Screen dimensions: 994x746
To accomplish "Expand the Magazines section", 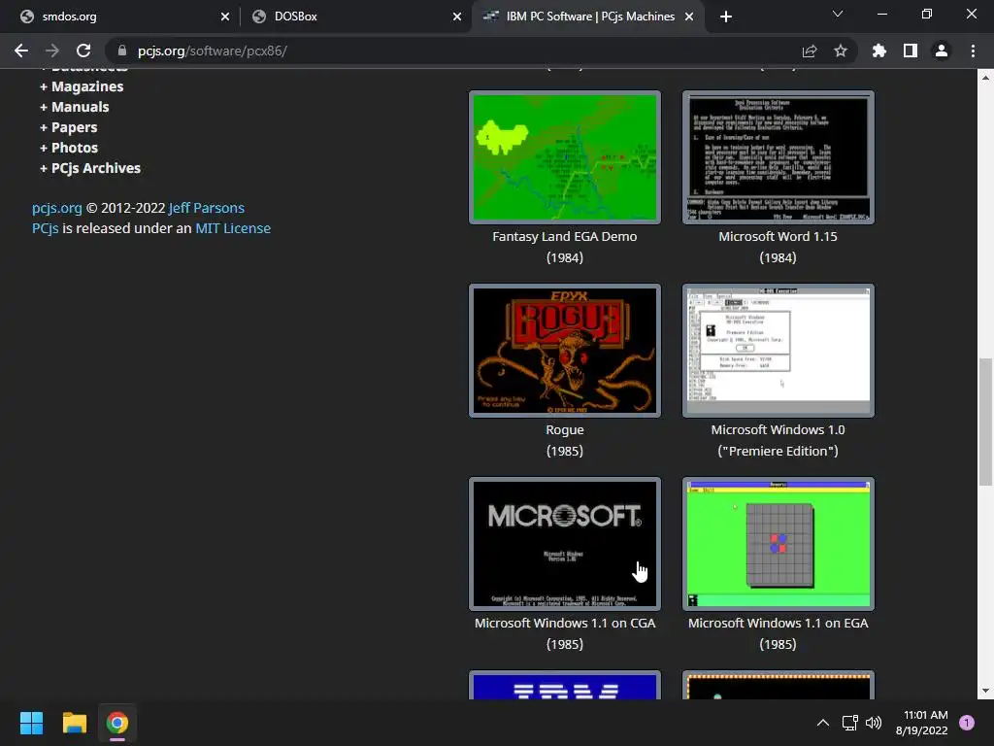I will click(82, 86).
